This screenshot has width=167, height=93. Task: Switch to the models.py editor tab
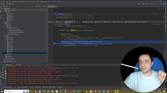coord(52,6)
